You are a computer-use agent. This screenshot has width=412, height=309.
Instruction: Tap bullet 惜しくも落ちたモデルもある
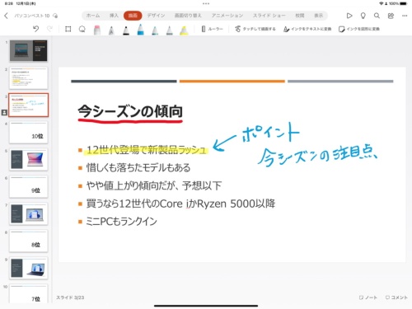138,167
